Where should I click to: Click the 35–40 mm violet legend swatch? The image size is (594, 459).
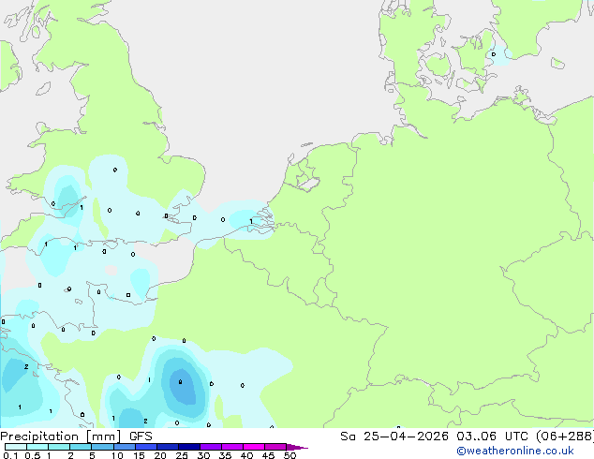231,447
